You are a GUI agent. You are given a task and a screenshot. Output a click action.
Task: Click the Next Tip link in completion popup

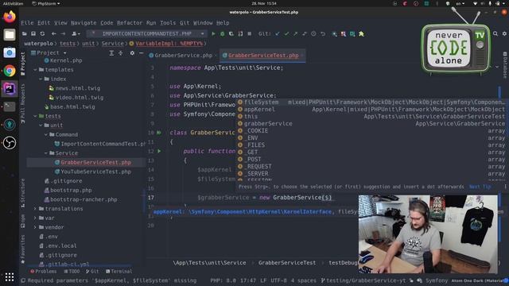[480, 187]
